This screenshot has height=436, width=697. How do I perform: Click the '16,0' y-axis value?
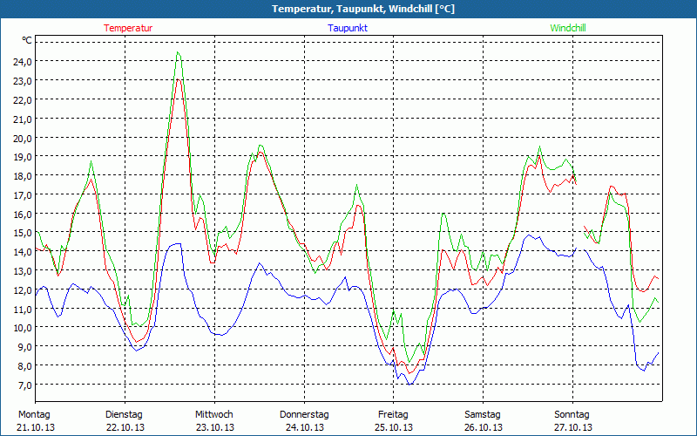click(x=23, y=215)
